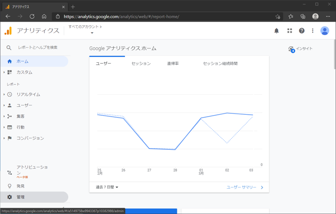Click the browser home icon
The image size is (336, 214).
(44, 16)
